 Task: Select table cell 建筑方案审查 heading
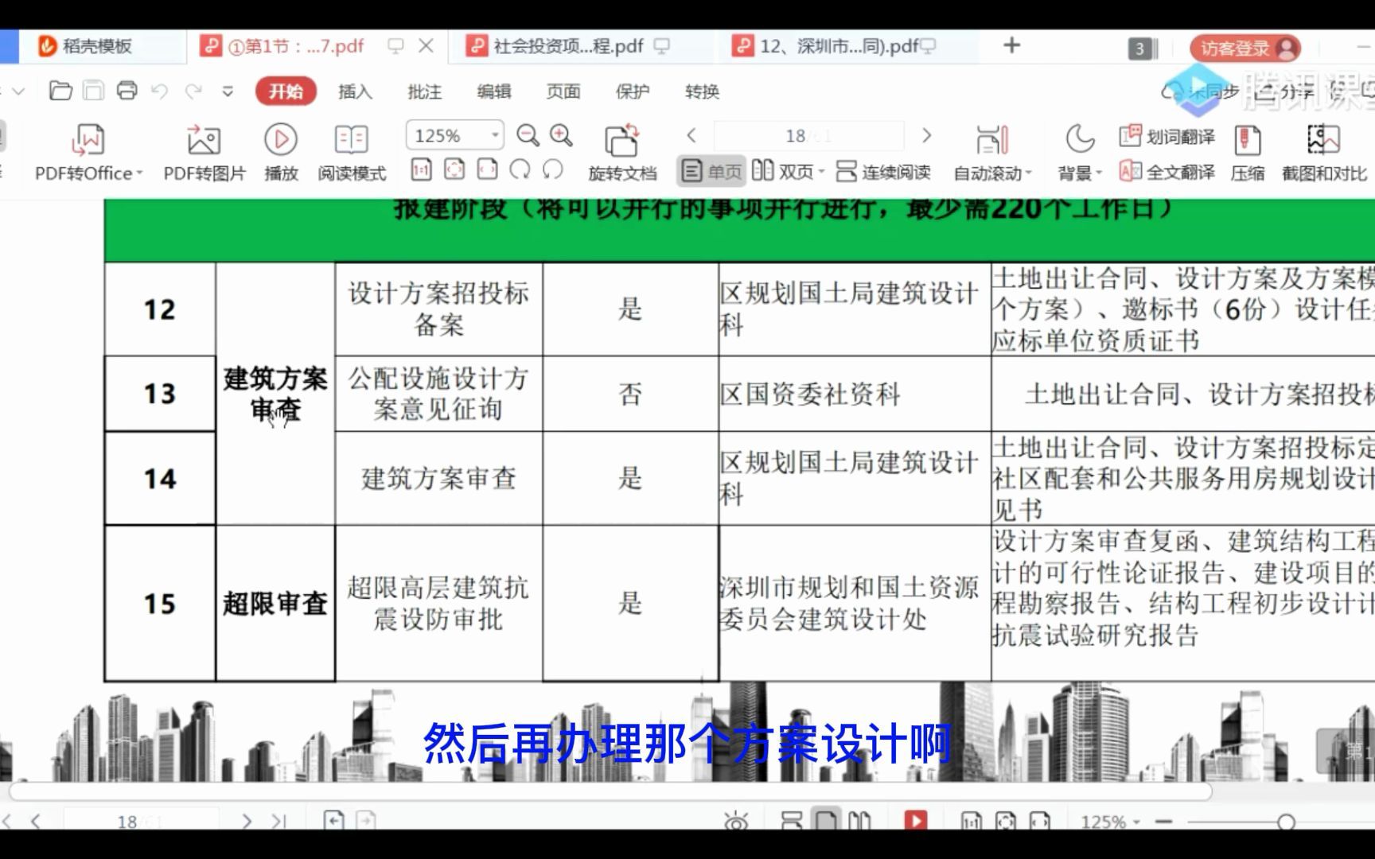coord(275,394)
